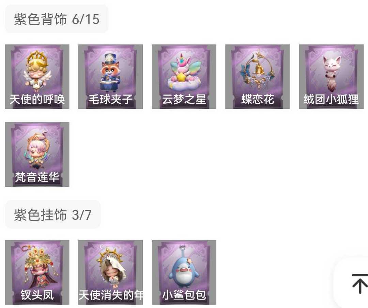Click the 梵音莲华 caption text
Screen dimensions: 368x308
(37, 177)
